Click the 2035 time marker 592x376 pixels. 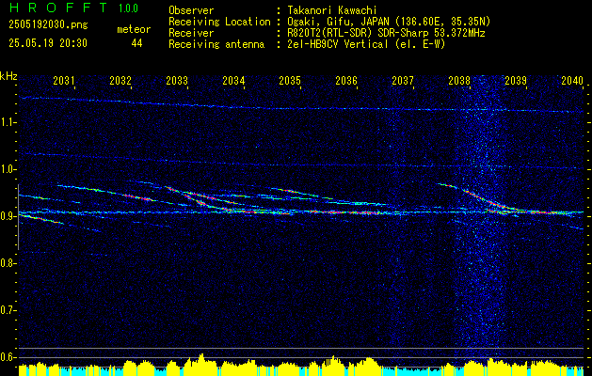coord(290,80)
